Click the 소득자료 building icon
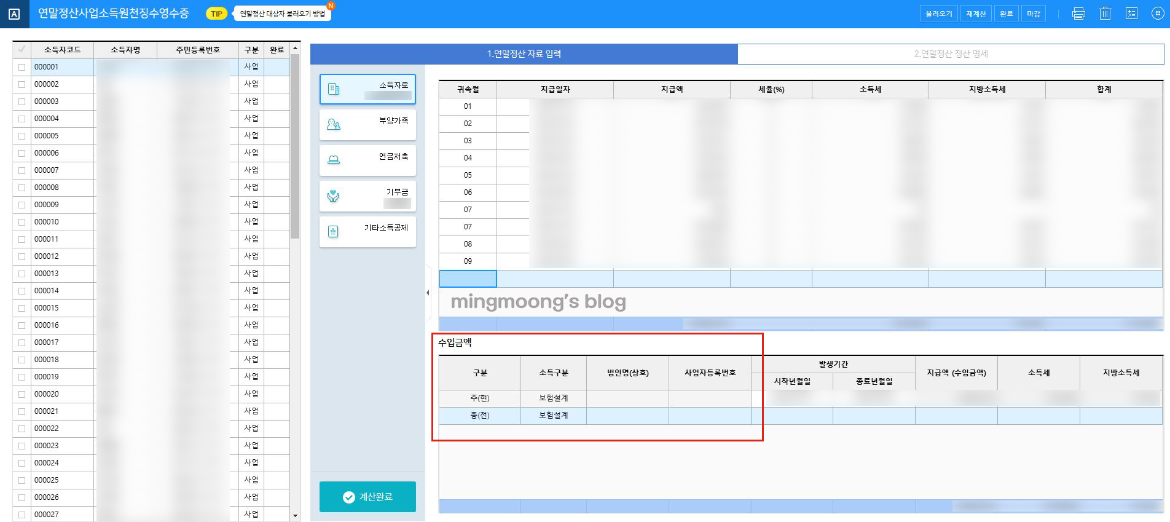 (x=334, y=89)
